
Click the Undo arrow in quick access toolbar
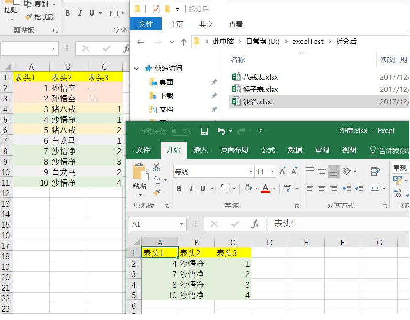[221, 131]
